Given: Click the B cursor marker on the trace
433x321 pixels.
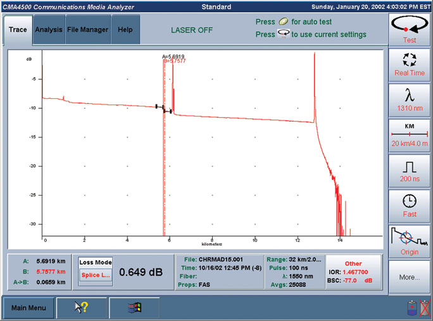Looking at the screenshot, I should (x=165, y=61).
